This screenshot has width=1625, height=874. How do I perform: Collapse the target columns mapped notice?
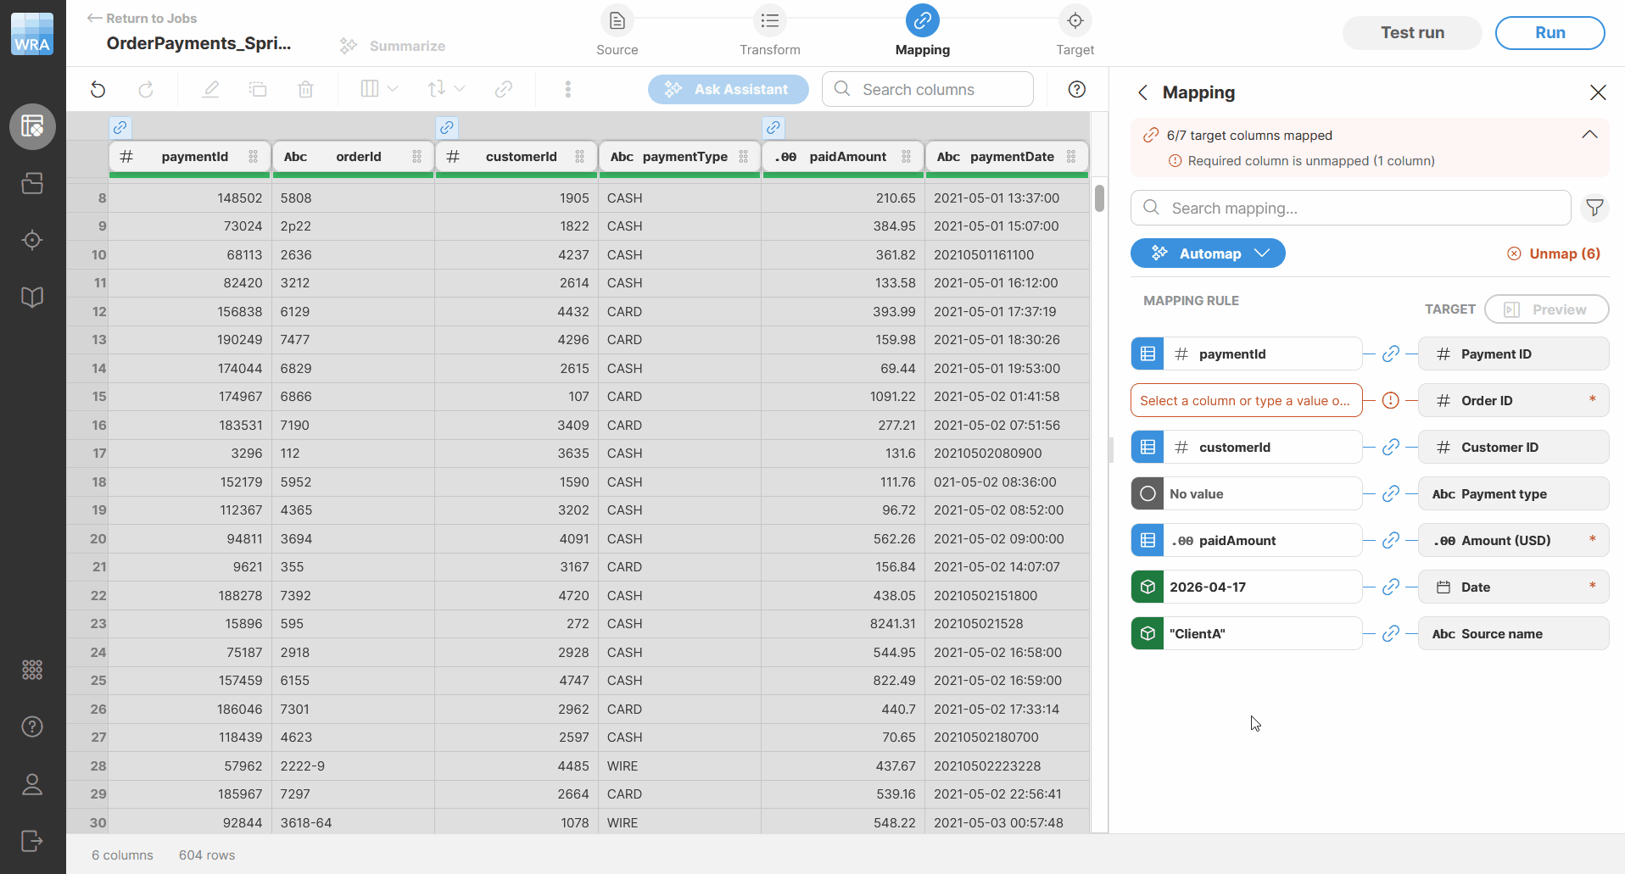pyautogui.click(x=1589, y=135)
